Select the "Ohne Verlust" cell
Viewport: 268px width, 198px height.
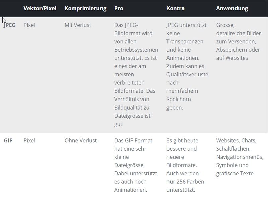80,140
